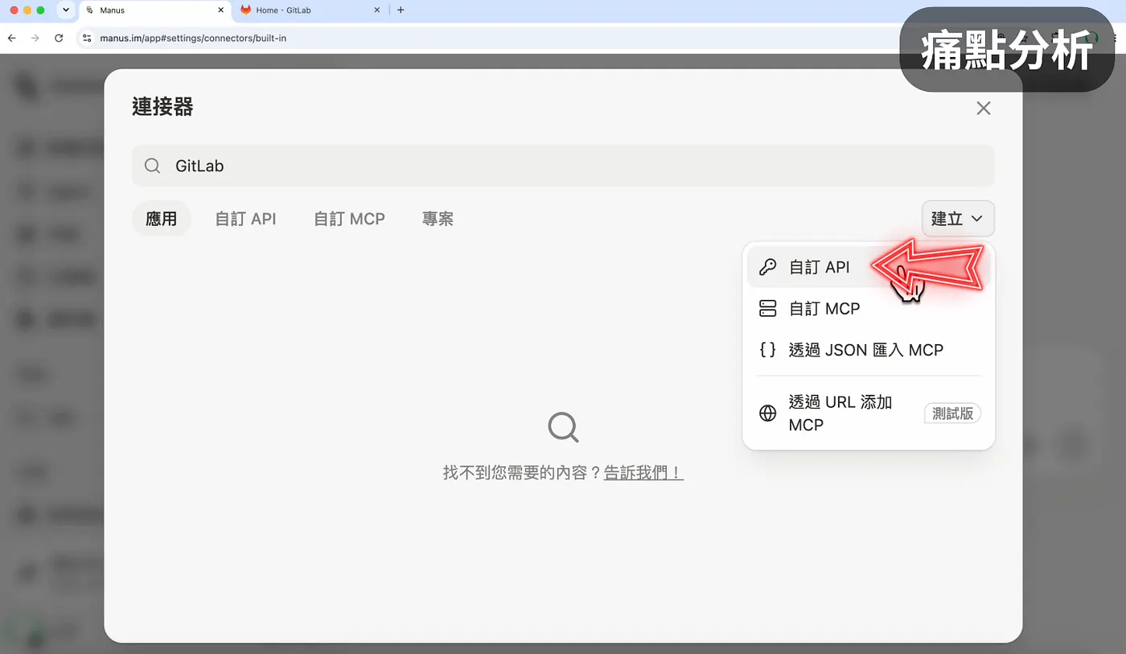Viewport: 1126px width, 654px height.
Task: Switch to the Manus browser tab
Action: pyautogui.click(x=156, y=10)
